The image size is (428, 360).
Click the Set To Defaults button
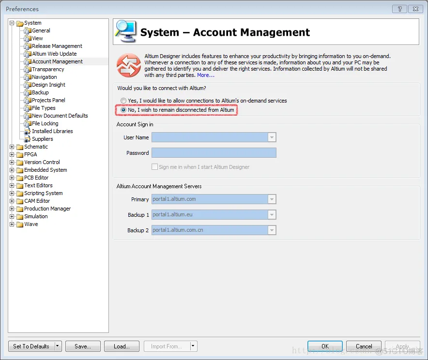31,346
